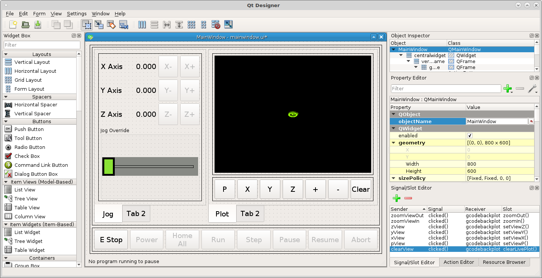542x278 pixels.
Task: Click the Adjust Size toolbar icon
Action: pos(228,25)
